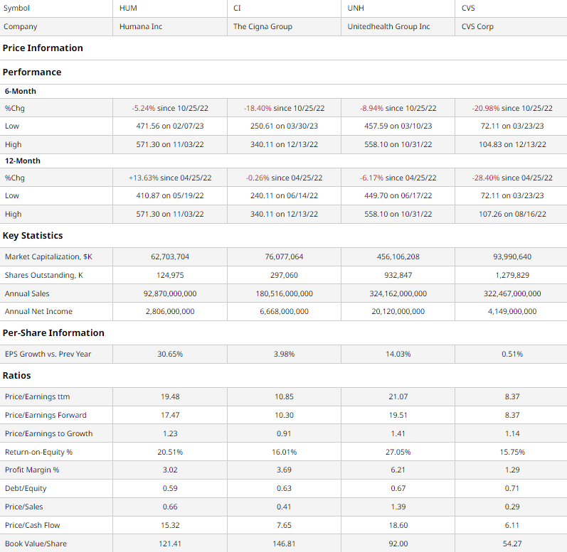Viewport: 567px width, 552px height.
Task: Click P/E ttm value 21.07
Action: (x=398, y=396)
